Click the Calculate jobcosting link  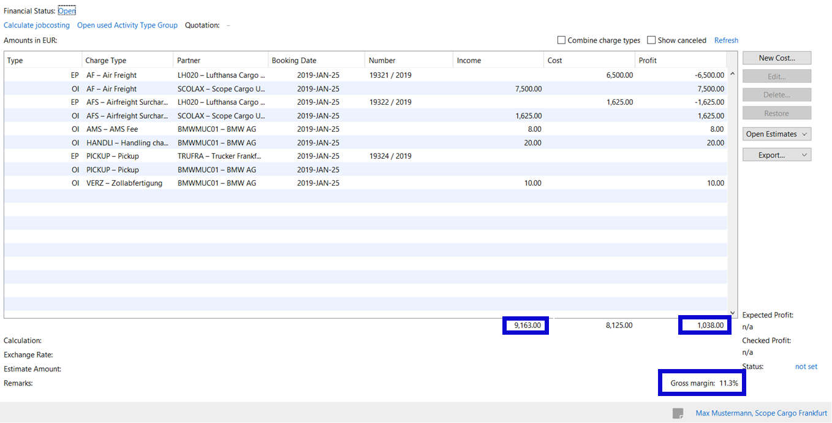point(37,25)
